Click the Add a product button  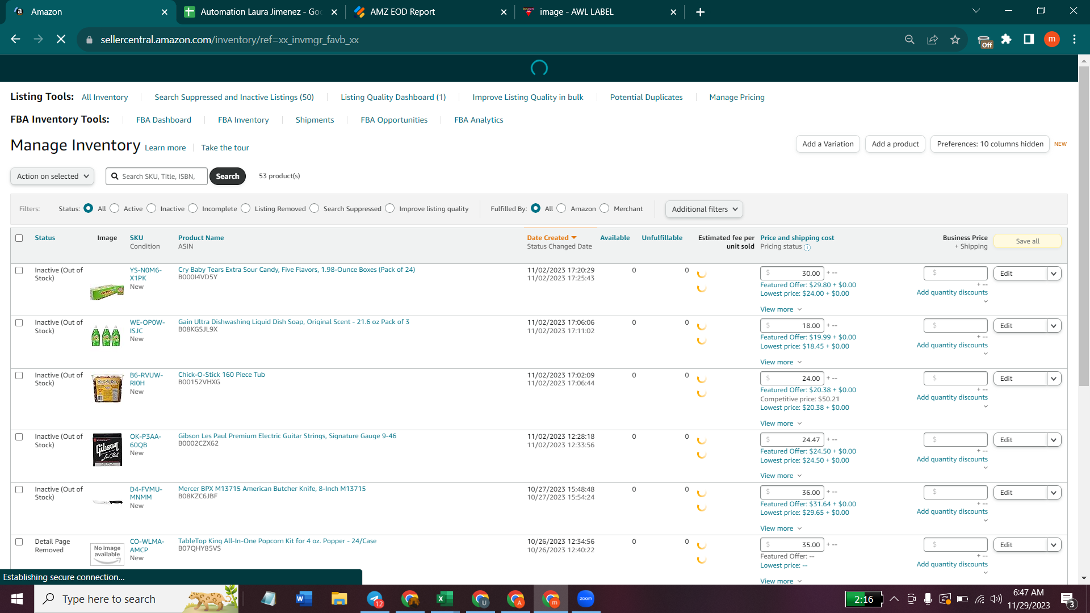[x=895, y=144]
